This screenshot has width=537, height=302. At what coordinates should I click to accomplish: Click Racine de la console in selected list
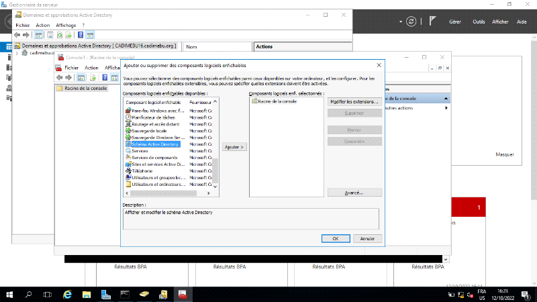click(x=277, y=101)
